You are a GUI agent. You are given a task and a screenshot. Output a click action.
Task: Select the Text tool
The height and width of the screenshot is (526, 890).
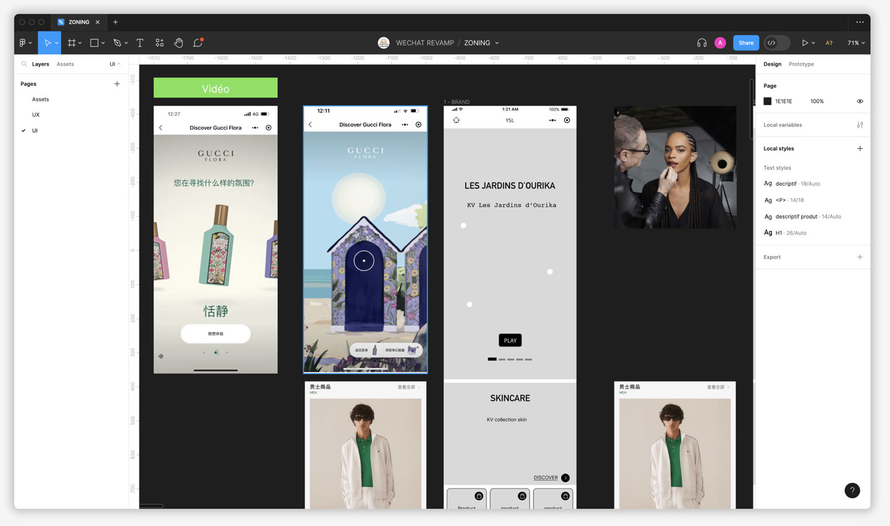[x=140, y=43]
